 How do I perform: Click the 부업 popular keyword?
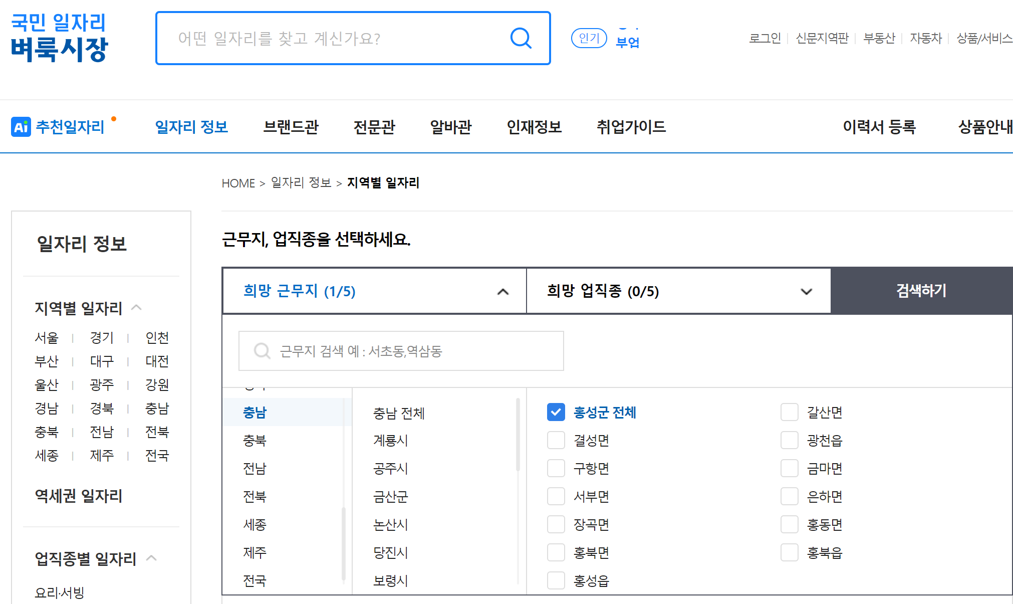tap(627, 42)
